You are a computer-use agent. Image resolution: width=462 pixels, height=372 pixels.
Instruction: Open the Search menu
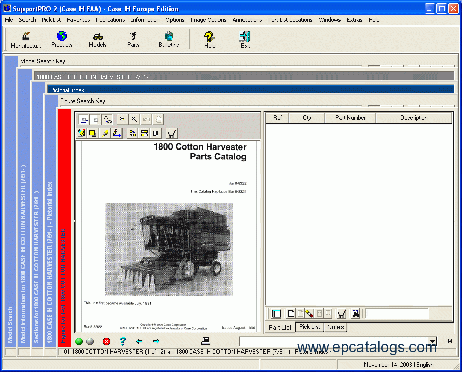(x=28, y=20)
